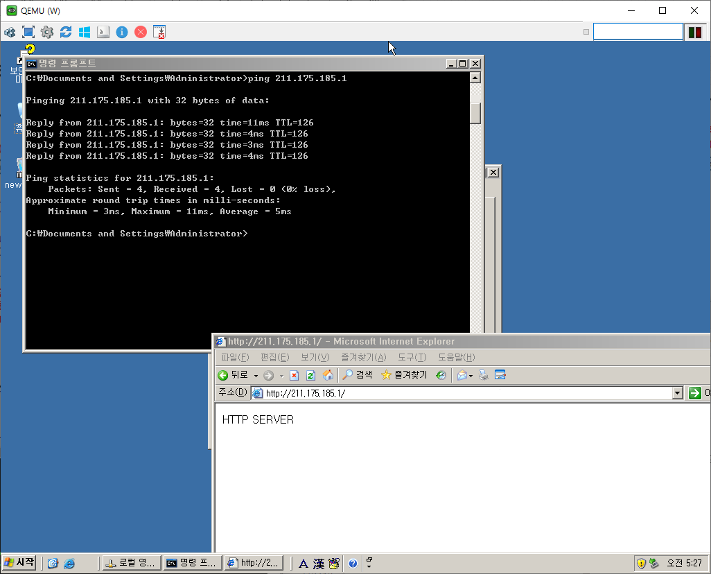Open IE Search (검색) pane
This screenshot has height=574, width=711.
pos(358,375)
